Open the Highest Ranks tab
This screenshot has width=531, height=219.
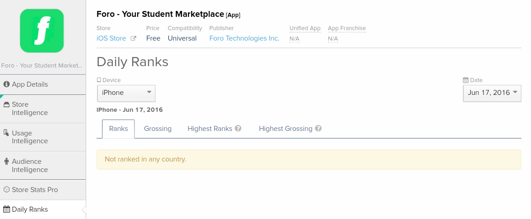click(x=210, y=129)
